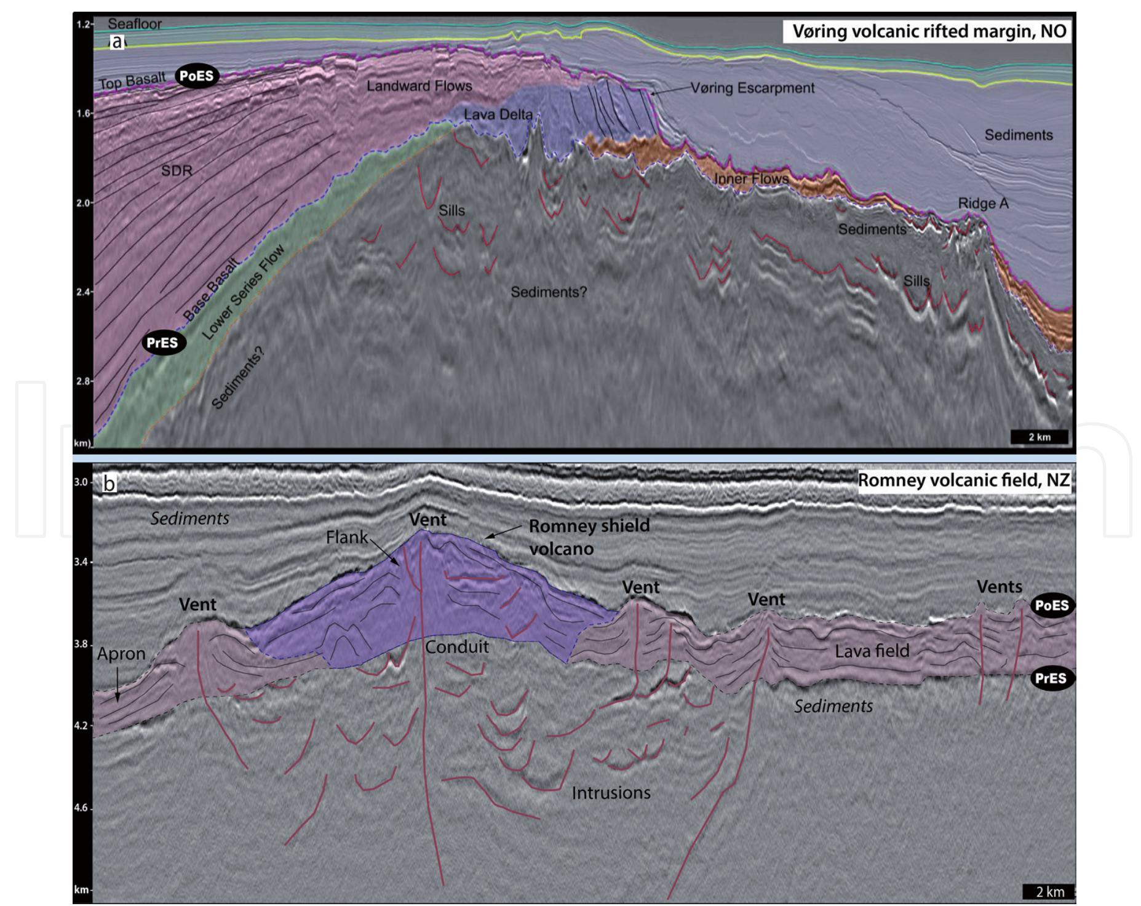The height and width of the screenshot is (906, 1141).
Task: Select rotated 'Sediments?' label under Lower Series Flow
Action: 237,378
